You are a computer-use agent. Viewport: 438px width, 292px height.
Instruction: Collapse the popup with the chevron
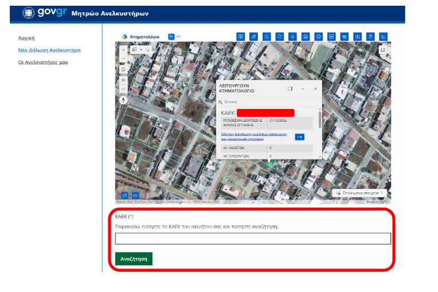click(303, 89)
